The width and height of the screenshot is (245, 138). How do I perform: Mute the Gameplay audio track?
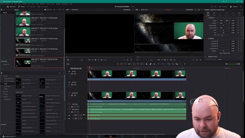pos(78,107)
